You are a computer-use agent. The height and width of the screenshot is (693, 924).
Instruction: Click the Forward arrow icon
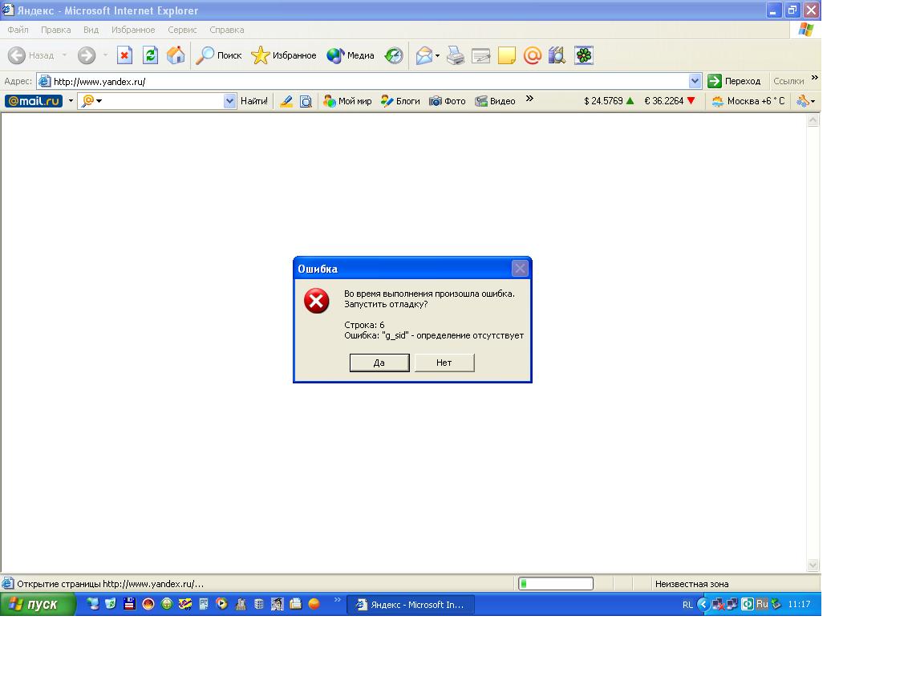coord(87,55)
